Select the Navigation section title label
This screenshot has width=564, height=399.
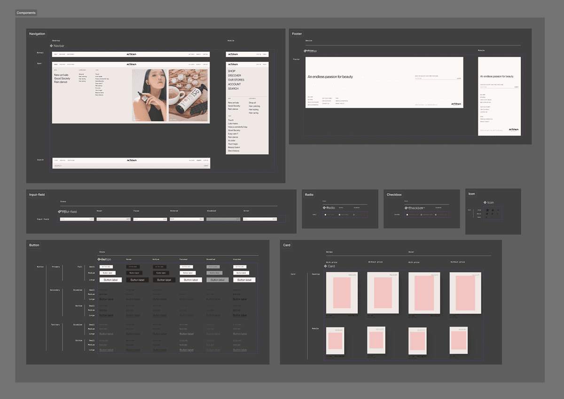click(x=37, y=34)
